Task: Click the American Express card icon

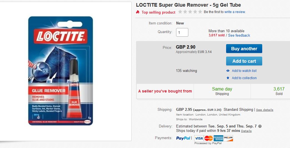Action: click(x=219, y=138)
